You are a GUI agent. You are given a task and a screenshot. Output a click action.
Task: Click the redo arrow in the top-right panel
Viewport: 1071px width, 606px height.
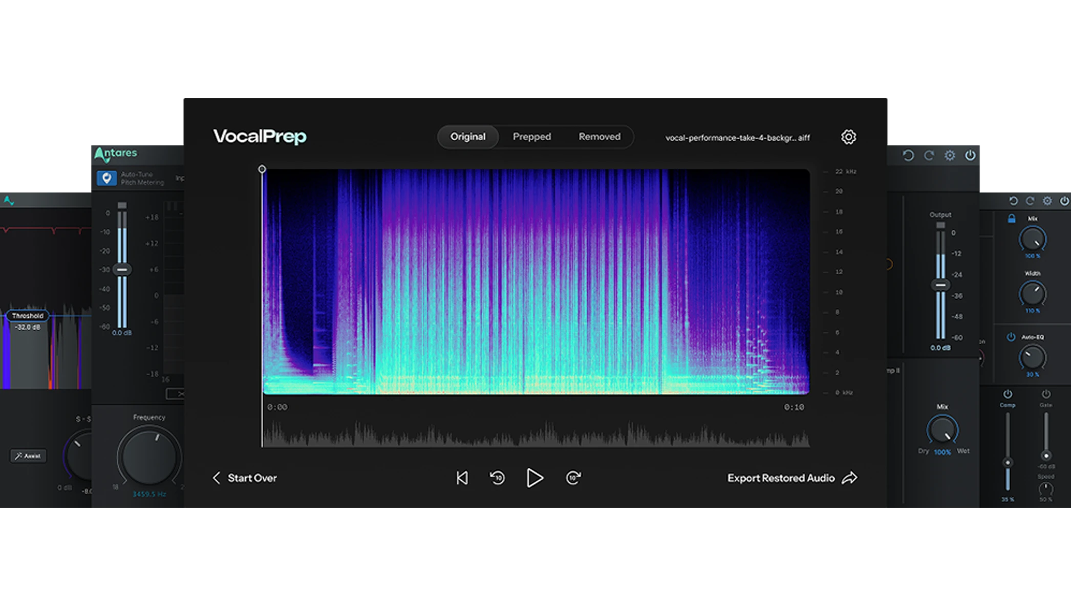point(929,156)
